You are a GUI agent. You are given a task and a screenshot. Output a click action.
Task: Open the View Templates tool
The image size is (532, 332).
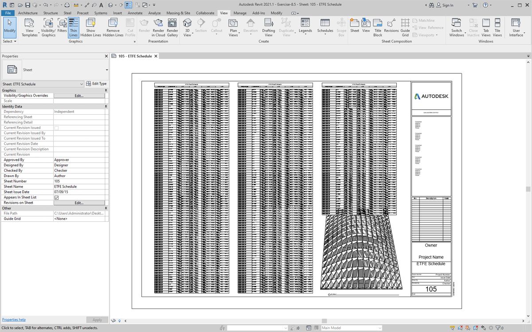[x=30, y=27]
